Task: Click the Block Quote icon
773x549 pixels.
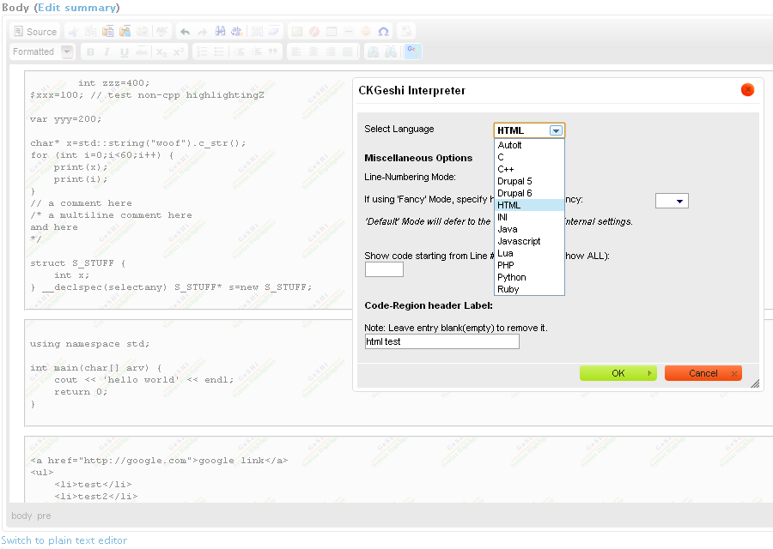Action: tap(273, 52)
